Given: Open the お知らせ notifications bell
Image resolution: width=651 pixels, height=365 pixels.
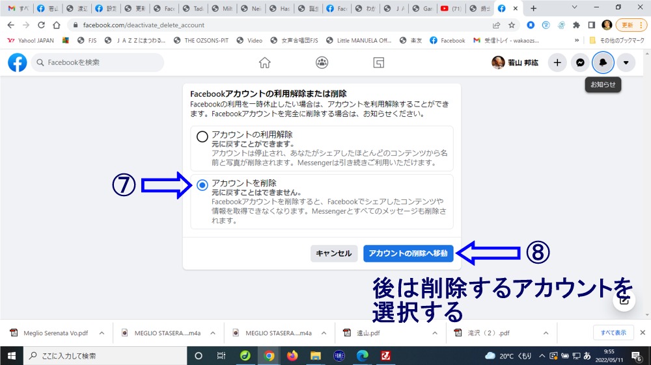Looking at the screenshot, I should coord(603,62).
